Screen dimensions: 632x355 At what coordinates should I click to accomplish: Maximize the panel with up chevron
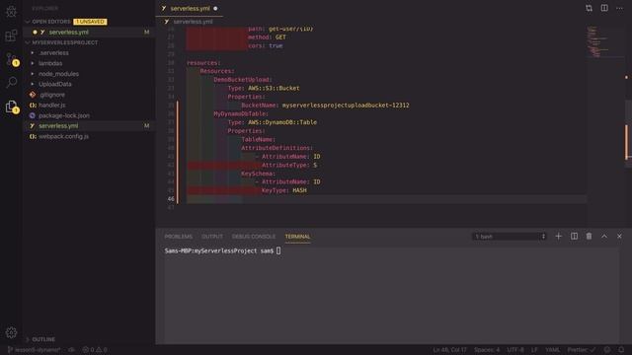coord(604,237)
